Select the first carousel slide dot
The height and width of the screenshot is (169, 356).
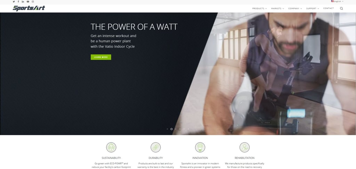[x=167, y=129]
